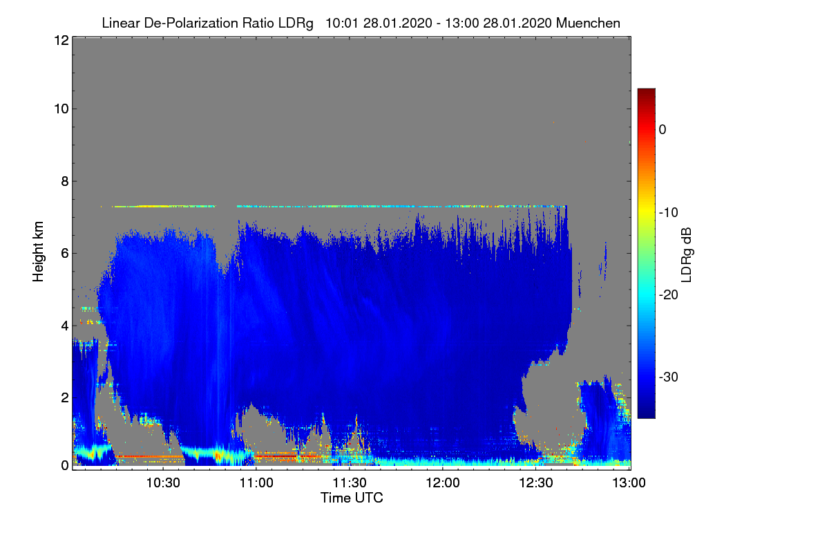Click the Time UTC axis title

click(x=352, y=498)
